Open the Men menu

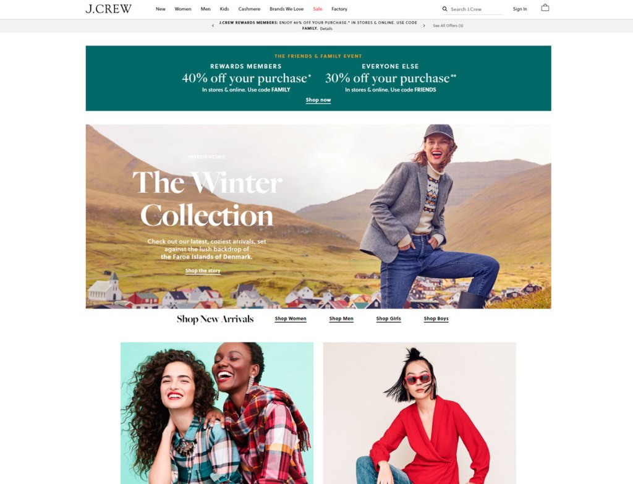point(205,9)
